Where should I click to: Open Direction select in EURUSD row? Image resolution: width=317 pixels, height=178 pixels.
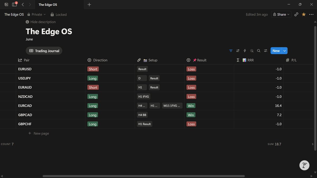(x=93, y=69)
